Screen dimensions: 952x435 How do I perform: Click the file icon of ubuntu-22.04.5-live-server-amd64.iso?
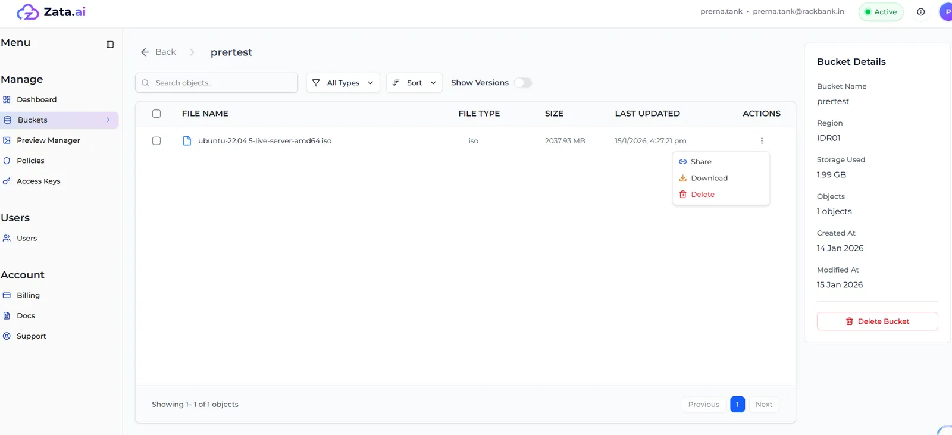tap(187, 141)
